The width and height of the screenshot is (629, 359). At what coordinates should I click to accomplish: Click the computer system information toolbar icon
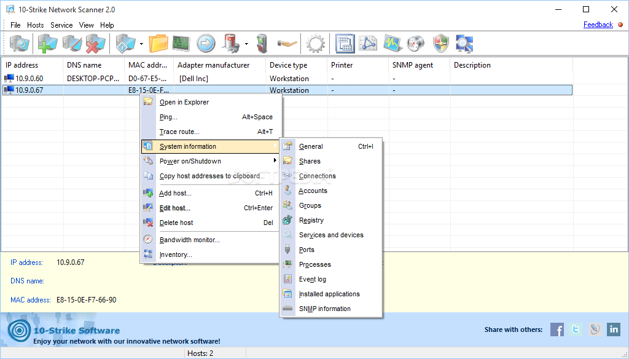tap(125, 44)
